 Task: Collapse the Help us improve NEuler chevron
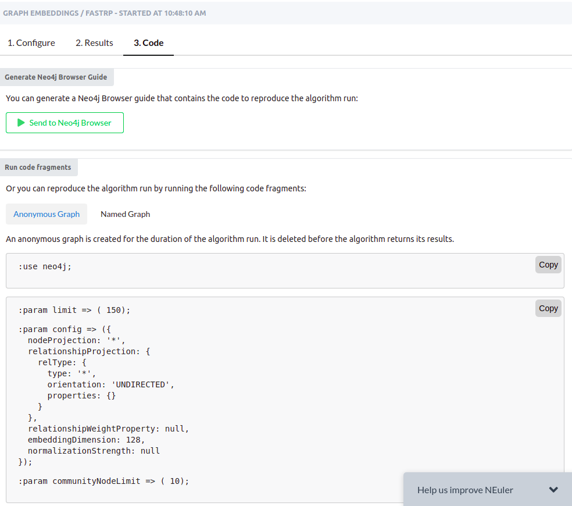[x=553, y=490]
